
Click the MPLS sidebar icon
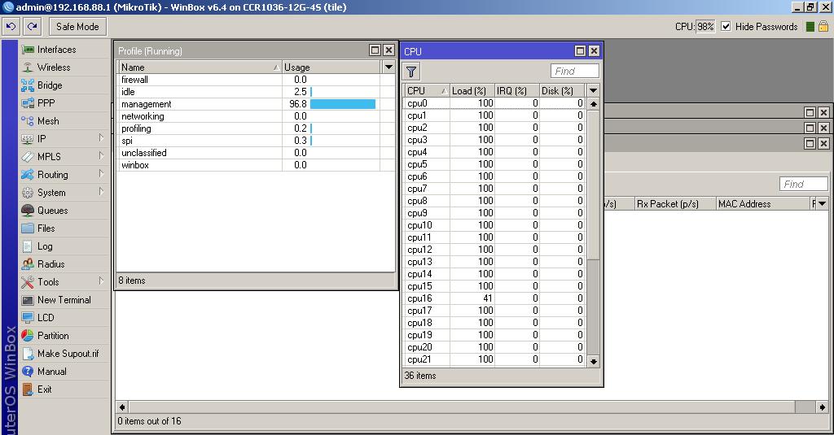pos(28,157)
